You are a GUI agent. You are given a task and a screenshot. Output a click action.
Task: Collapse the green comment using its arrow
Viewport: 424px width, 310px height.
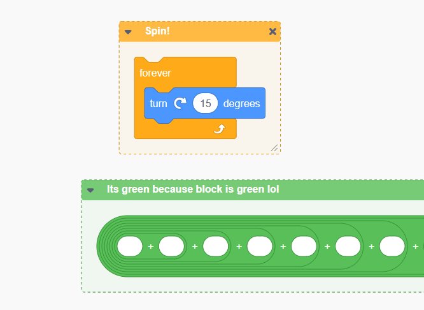point(90,189)
